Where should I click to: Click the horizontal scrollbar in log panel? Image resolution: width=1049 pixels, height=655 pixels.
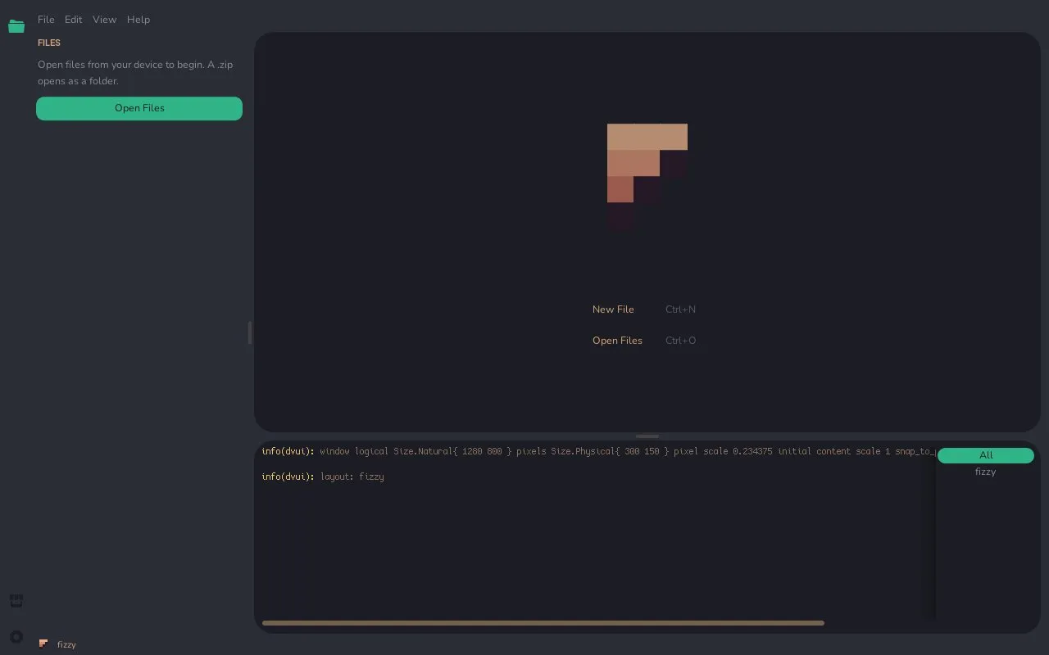click(543, 623)
